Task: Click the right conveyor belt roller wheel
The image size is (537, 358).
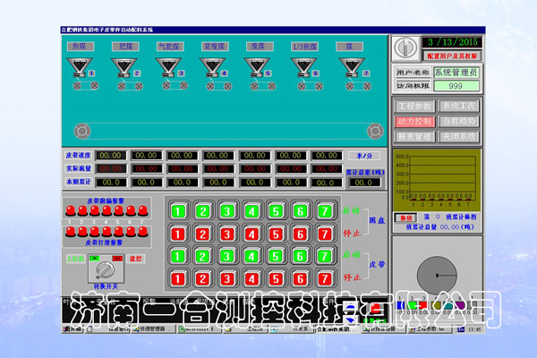Action: (x=376, y=128)
